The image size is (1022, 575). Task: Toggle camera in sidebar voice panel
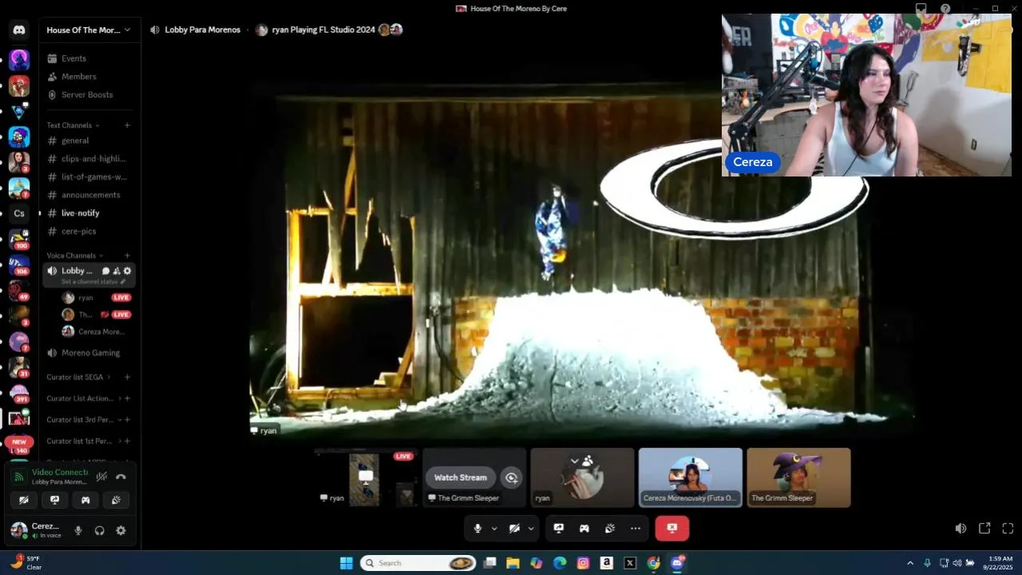[x=24, y=500]
